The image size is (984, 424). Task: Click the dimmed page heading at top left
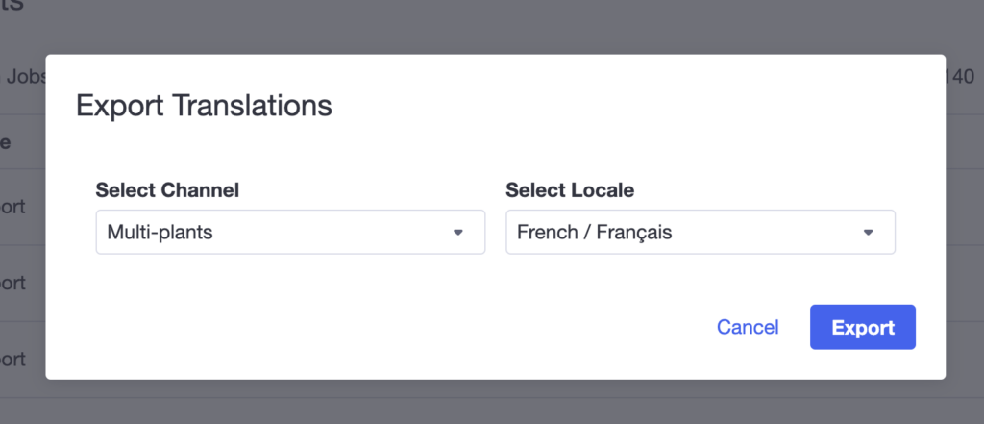[x=13, y=8]
